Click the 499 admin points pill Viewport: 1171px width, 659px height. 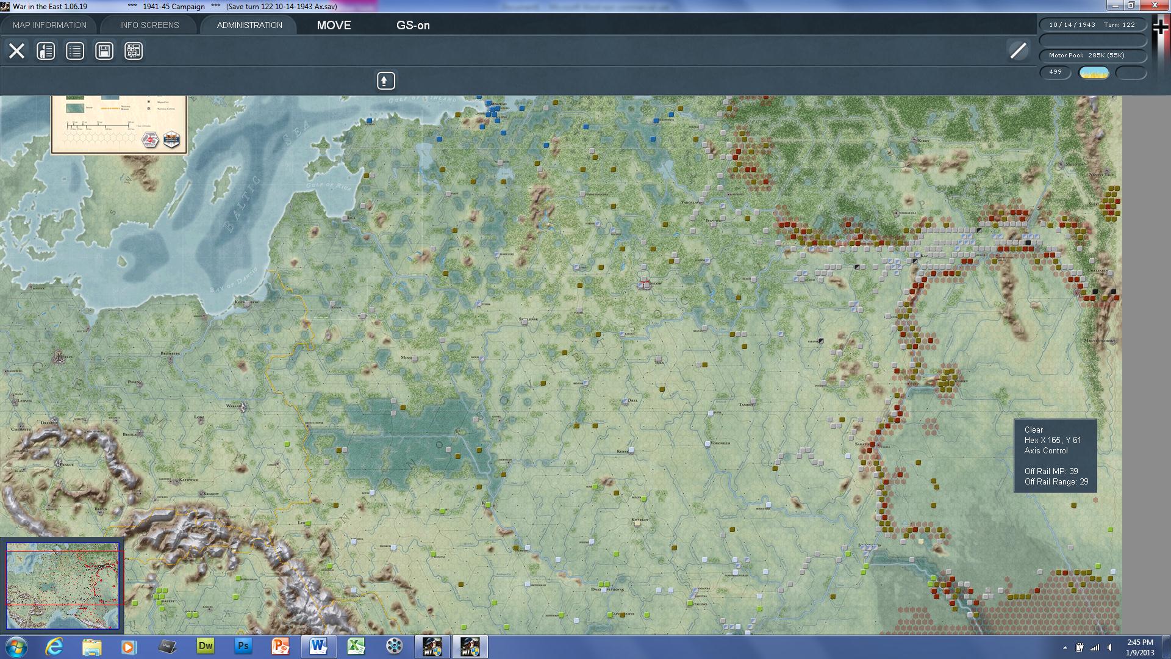[1055, 72]
